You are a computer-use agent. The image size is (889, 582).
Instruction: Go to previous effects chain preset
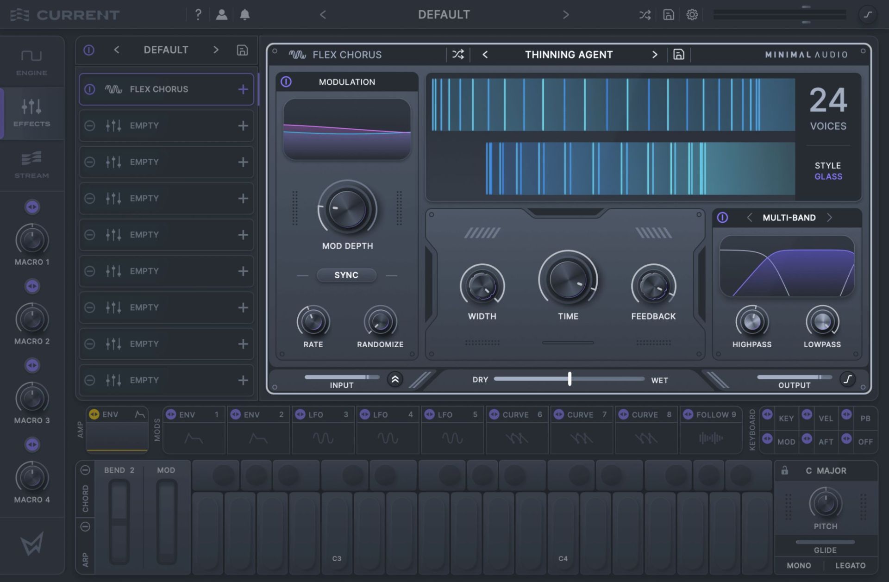[x=117, y=50]
